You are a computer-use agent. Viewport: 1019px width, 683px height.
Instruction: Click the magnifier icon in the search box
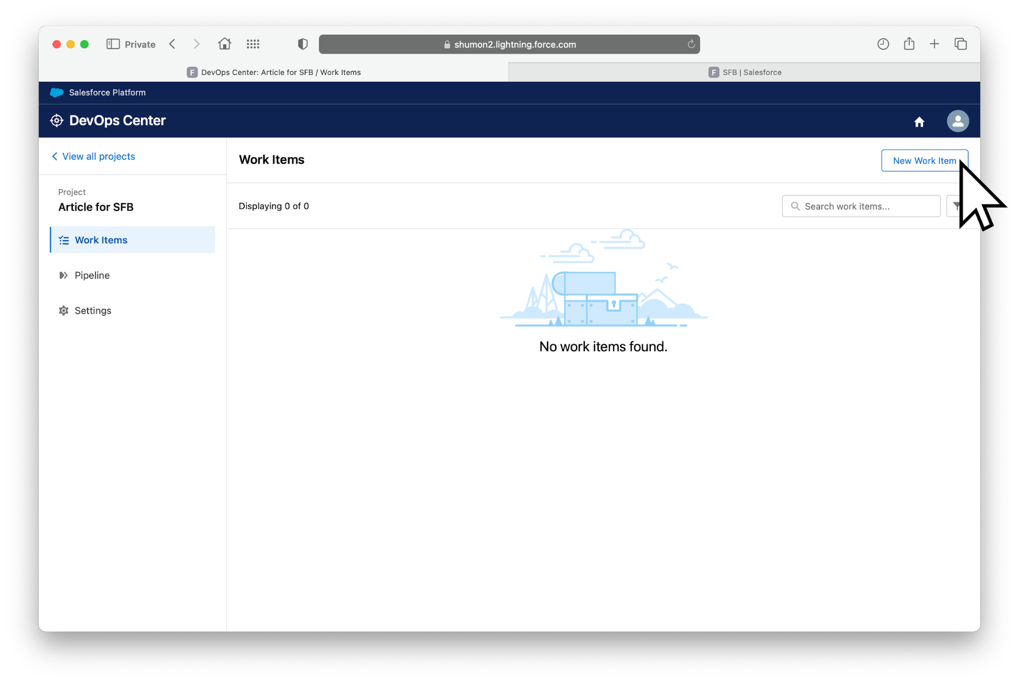pyautogui.click(x=795, y=206)
